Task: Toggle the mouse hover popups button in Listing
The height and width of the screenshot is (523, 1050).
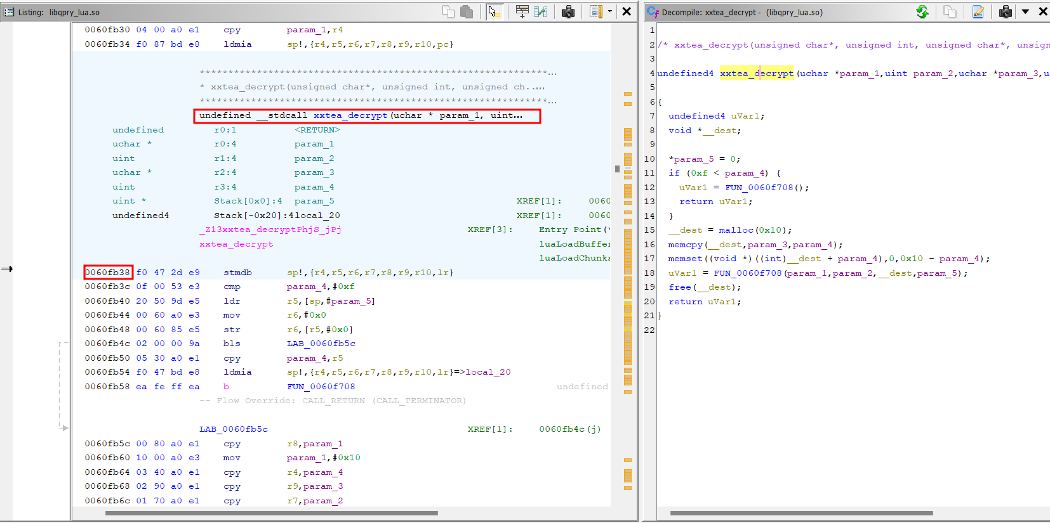Action: click(x=494, y=11)
